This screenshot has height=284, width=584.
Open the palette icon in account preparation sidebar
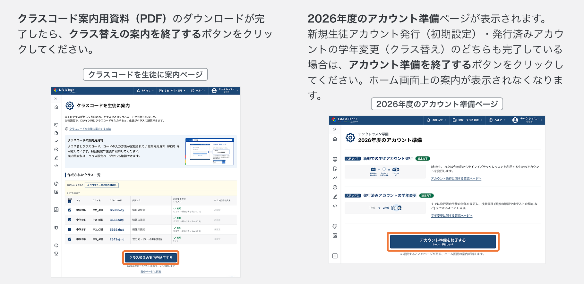coord(335,226)
